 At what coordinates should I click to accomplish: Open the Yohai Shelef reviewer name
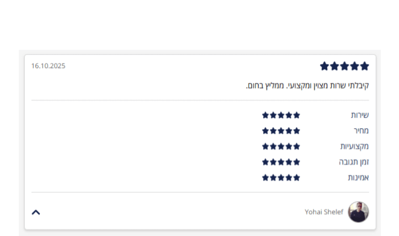[x=324, y=212]
